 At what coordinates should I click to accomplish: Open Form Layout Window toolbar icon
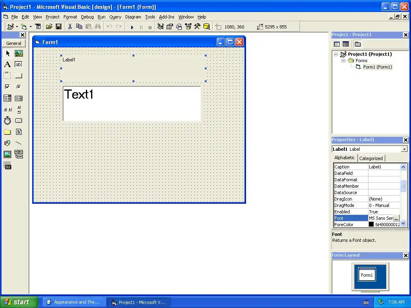coord(179,26)
